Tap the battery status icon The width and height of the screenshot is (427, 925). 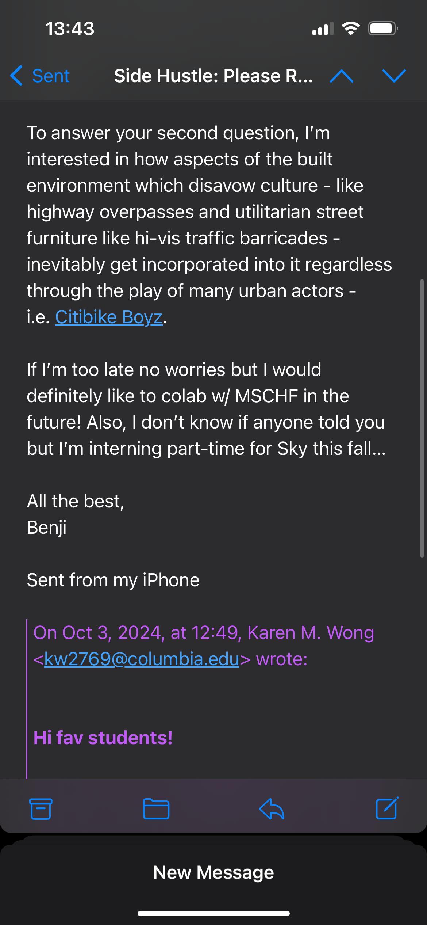coord(383,28)
